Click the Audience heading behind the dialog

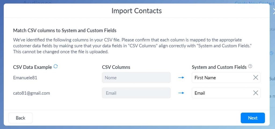(37, 3)
